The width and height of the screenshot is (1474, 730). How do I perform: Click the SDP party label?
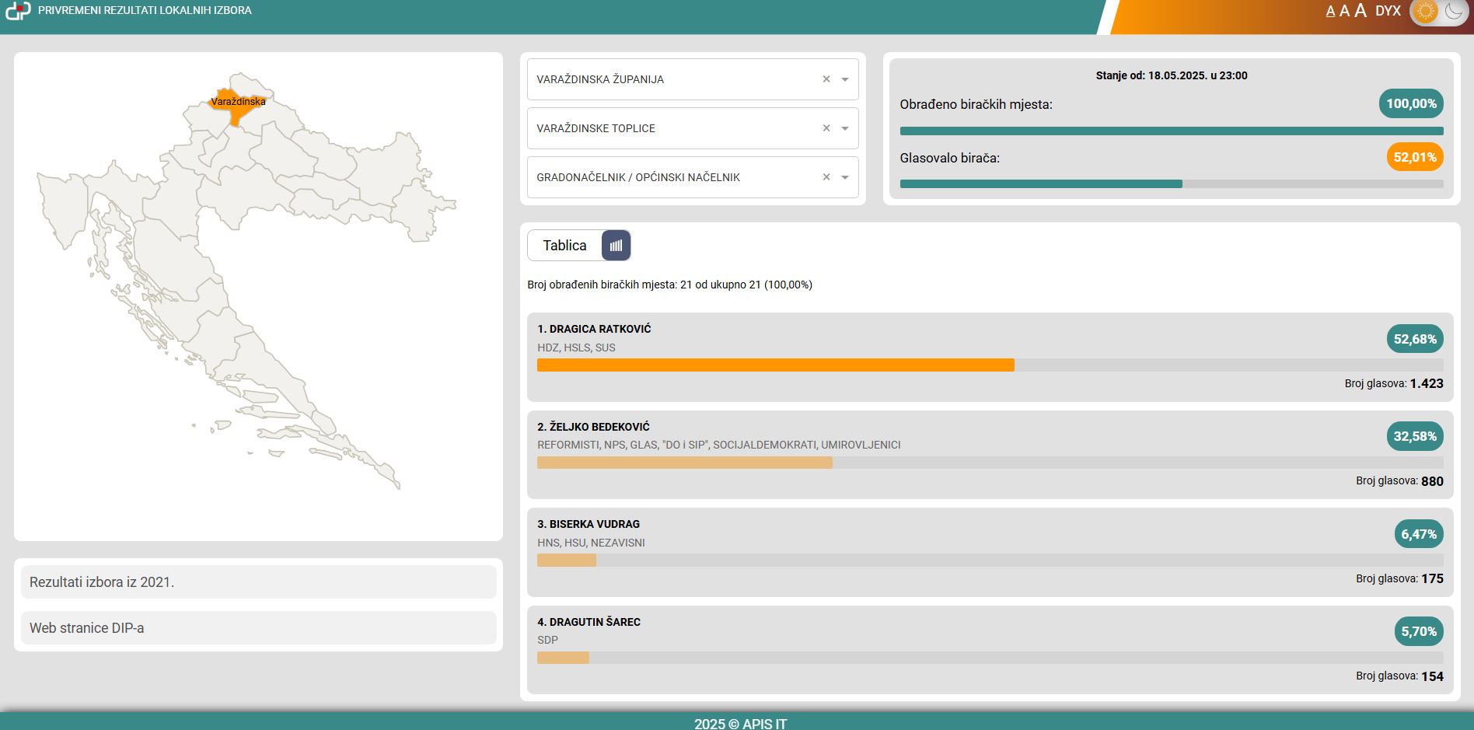pos(547,640)
